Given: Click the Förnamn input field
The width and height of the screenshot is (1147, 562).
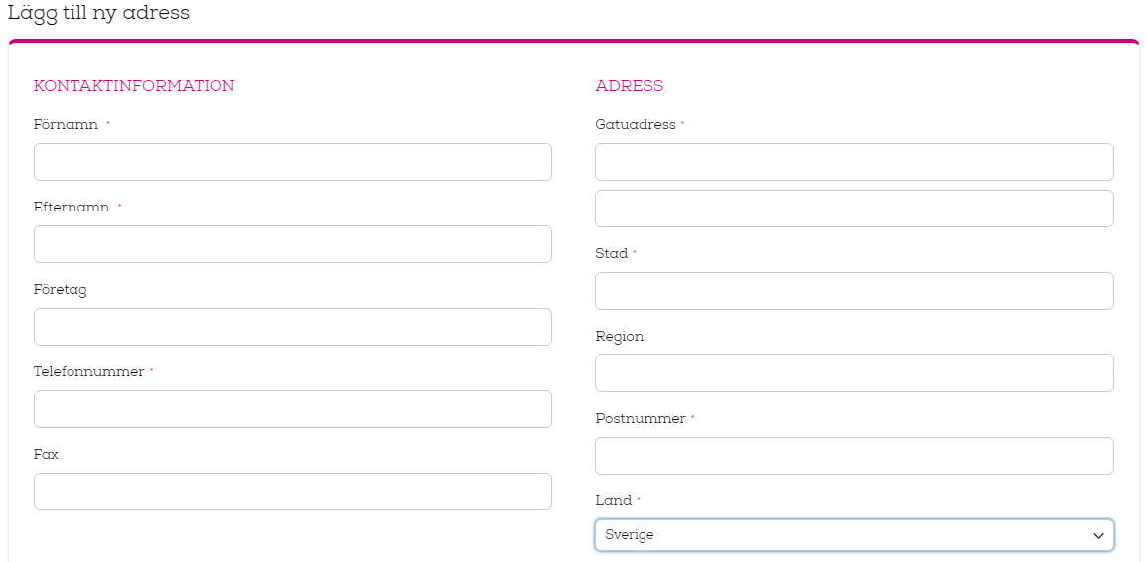Looking at the screenshot, I should [x=293, y=162].
